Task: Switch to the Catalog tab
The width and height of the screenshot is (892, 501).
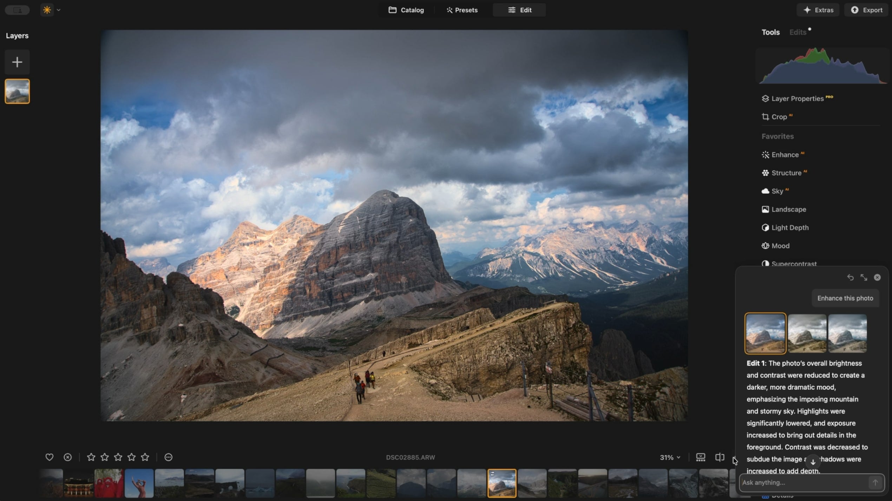Action: click(x=406, y=10)
